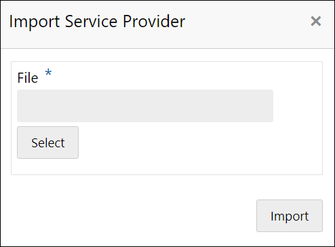The width and height of the screenshot is (335, 247).
Task: Click the Select file button
Action: (47, 142)
